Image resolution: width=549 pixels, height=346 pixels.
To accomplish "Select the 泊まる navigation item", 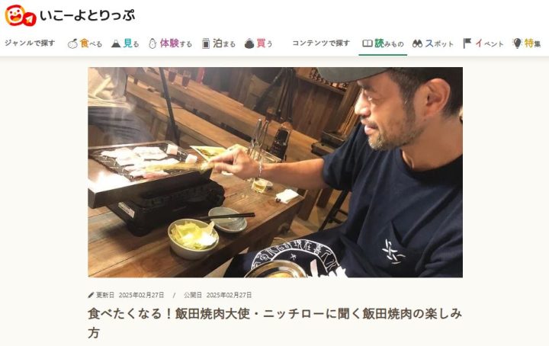I will pos(219,43).
